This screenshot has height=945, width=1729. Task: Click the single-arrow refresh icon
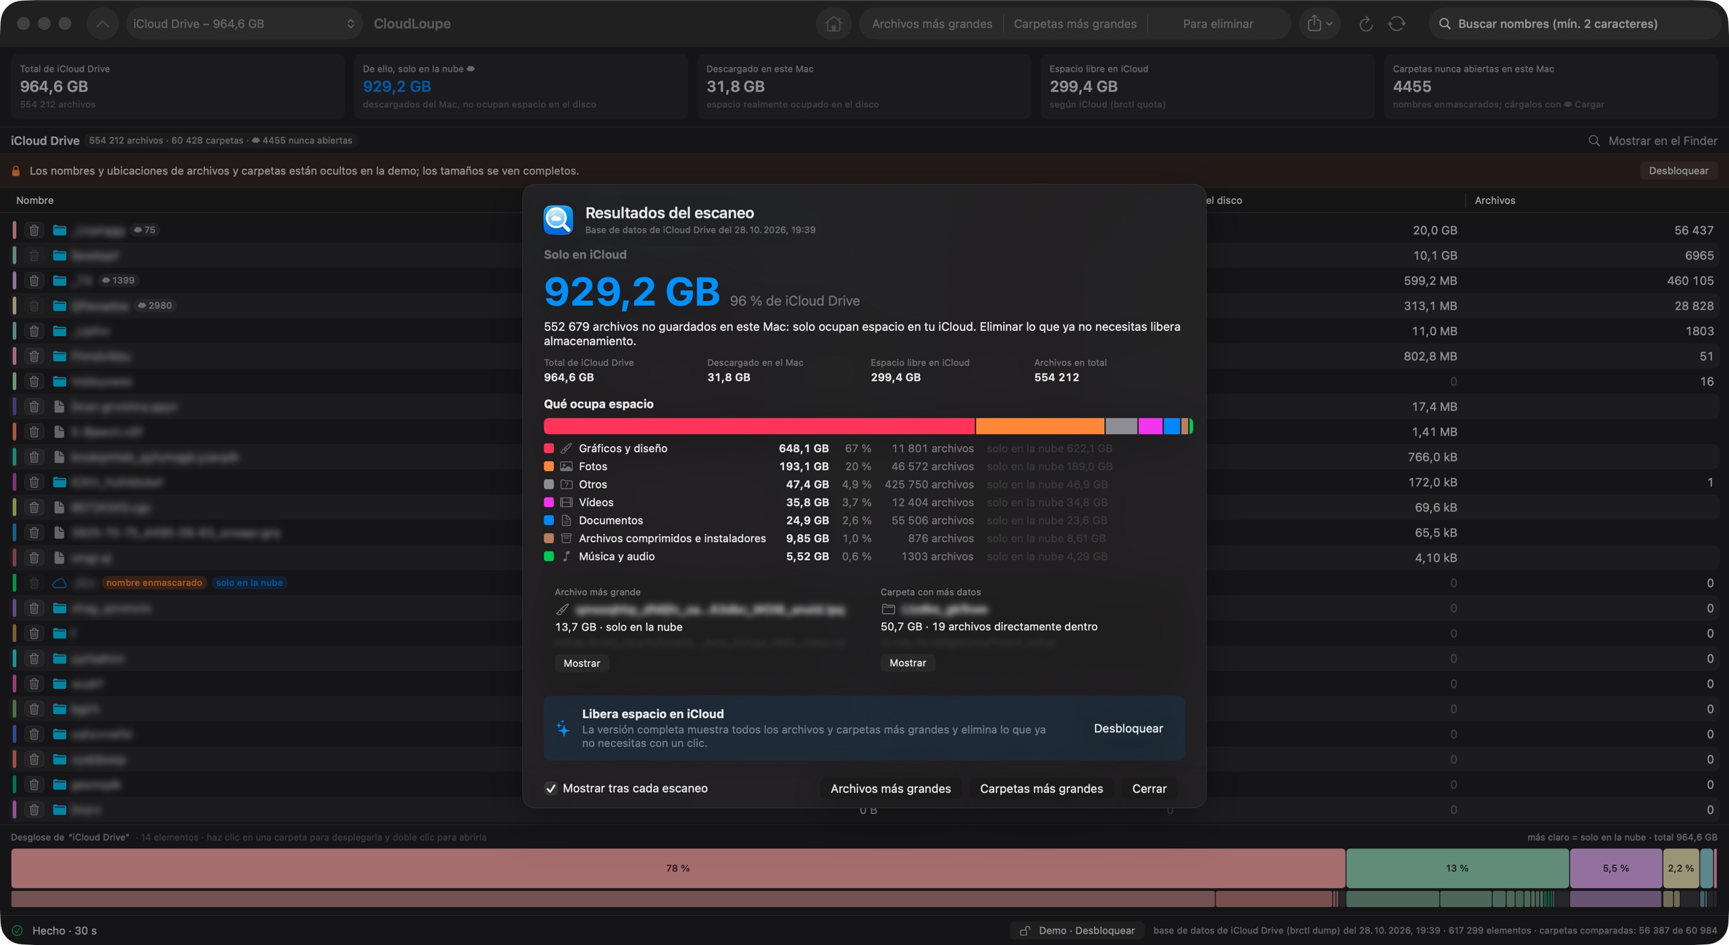pyautogui.click(x=1365, y=24)
